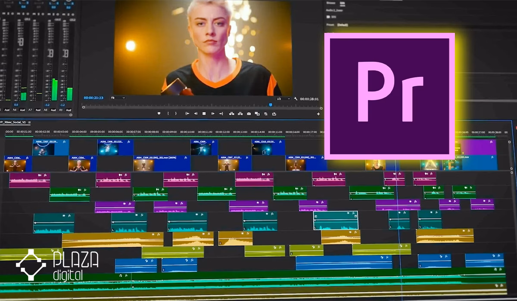The width and height of the screenshot is (517, 301).
Task: Select the A004_C007 video clip
Action: point(235,163)
